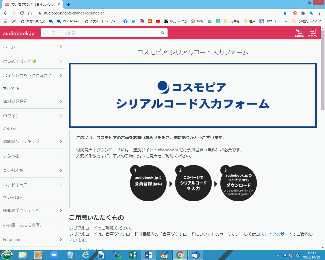Open the extensions puzzle menu
The width and height of the screenshot is (325, 260).
[x=303, y=13]
